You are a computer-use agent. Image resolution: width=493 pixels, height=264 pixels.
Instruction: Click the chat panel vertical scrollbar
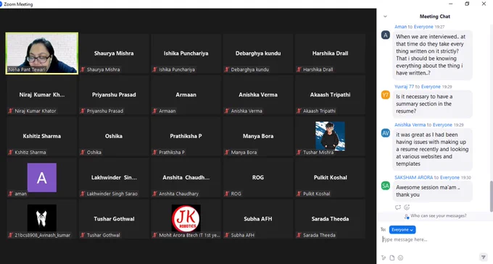[491, 196]
